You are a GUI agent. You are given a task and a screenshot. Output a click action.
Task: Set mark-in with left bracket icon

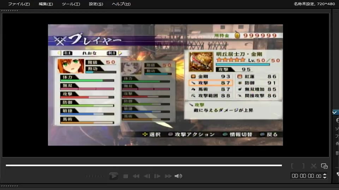point(292,166)
